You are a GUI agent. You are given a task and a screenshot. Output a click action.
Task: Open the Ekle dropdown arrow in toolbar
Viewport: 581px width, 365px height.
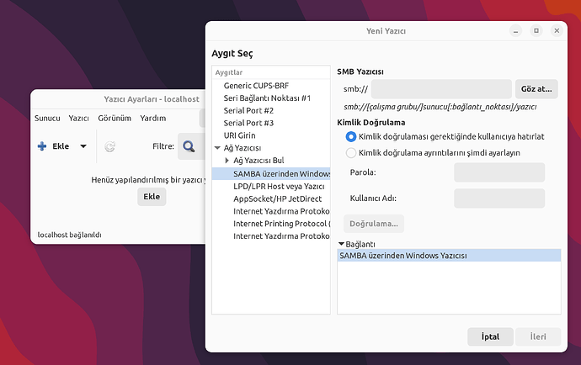(x=83, y=146)
